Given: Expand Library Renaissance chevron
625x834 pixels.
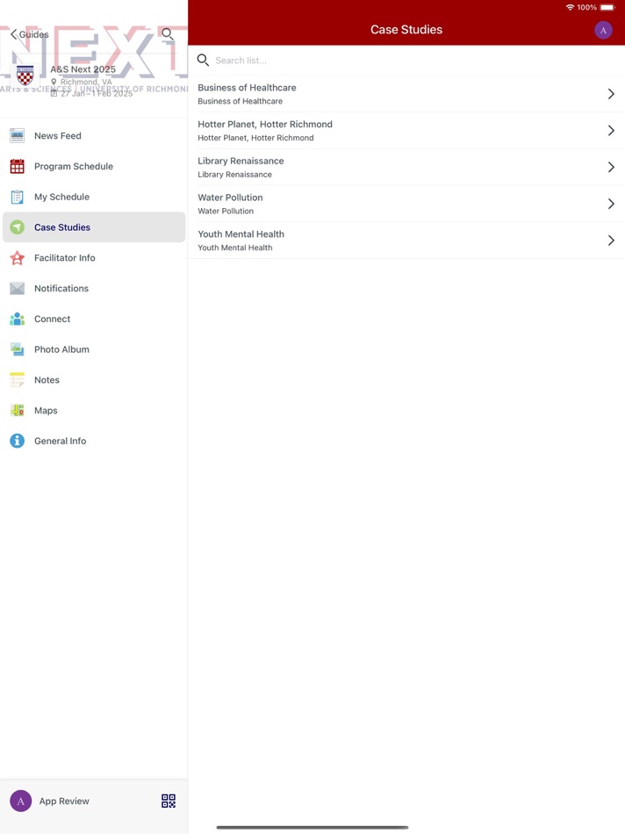Looking at the screenshot, I should coord(611,168).
